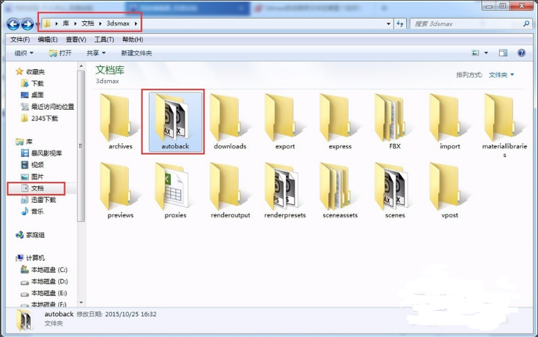Click the Forward navigation arrow
538x337 pixels.
coord(27,24)
